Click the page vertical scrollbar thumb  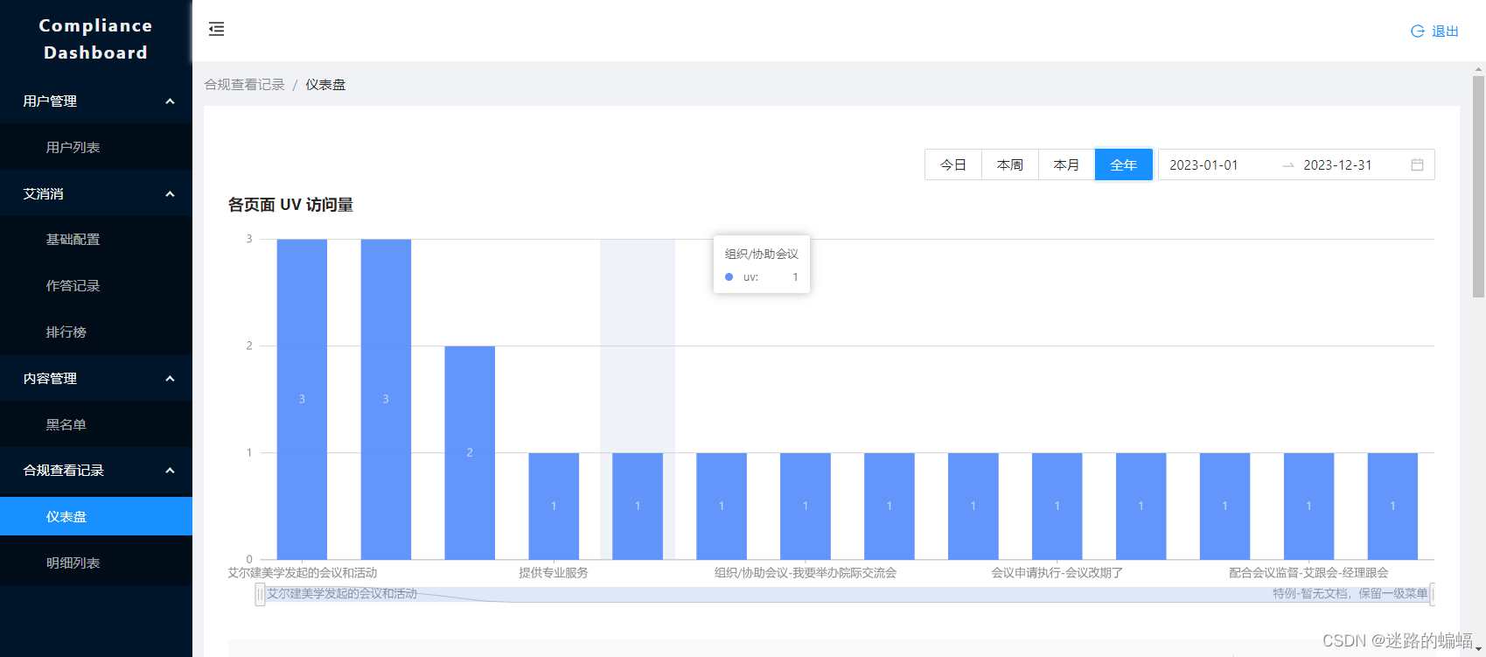point(1478,186)
